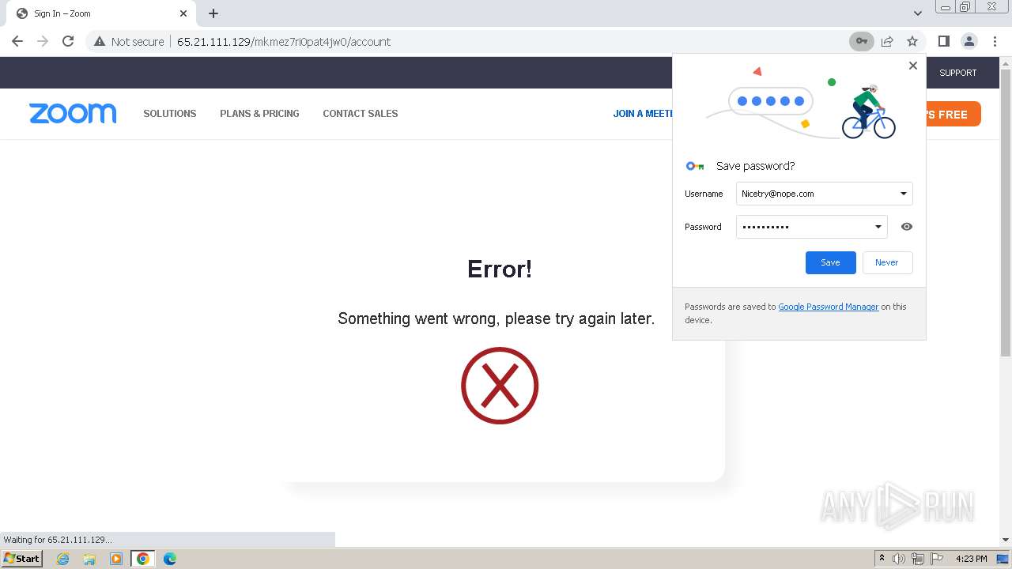Click the orange sign up free button
This screenshot has height=569, width=1012.
click(953, 114)
